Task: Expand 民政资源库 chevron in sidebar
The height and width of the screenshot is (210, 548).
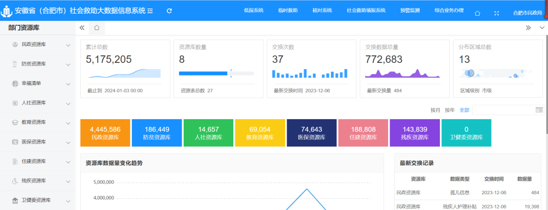Action: (68, 45)
